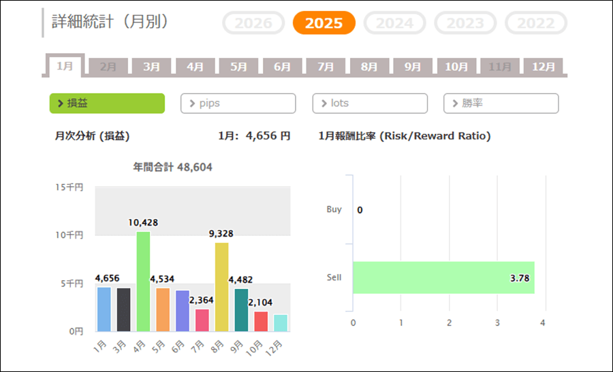The image size is (613, 372).
Task: Open the 12月 month tab
Action: (x=544, y=67)
